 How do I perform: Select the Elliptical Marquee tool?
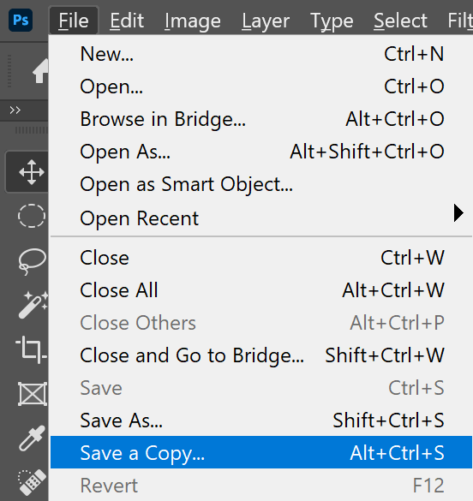pyautogui.click(x=32, y=216)
